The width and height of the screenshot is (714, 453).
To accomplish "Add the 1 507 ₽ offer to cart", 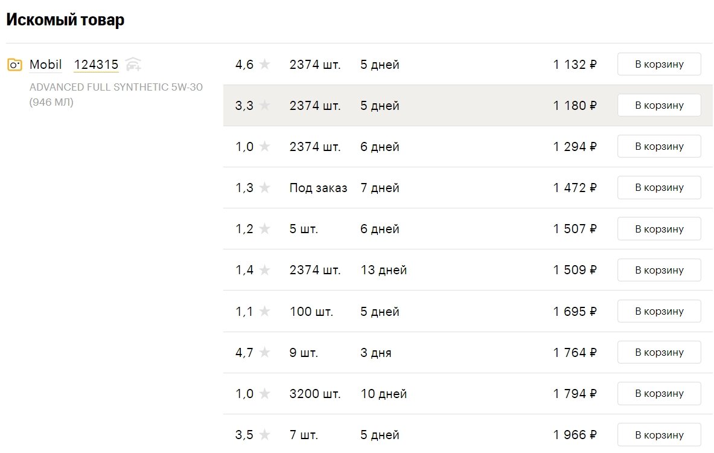I will (x=659, y=229).
